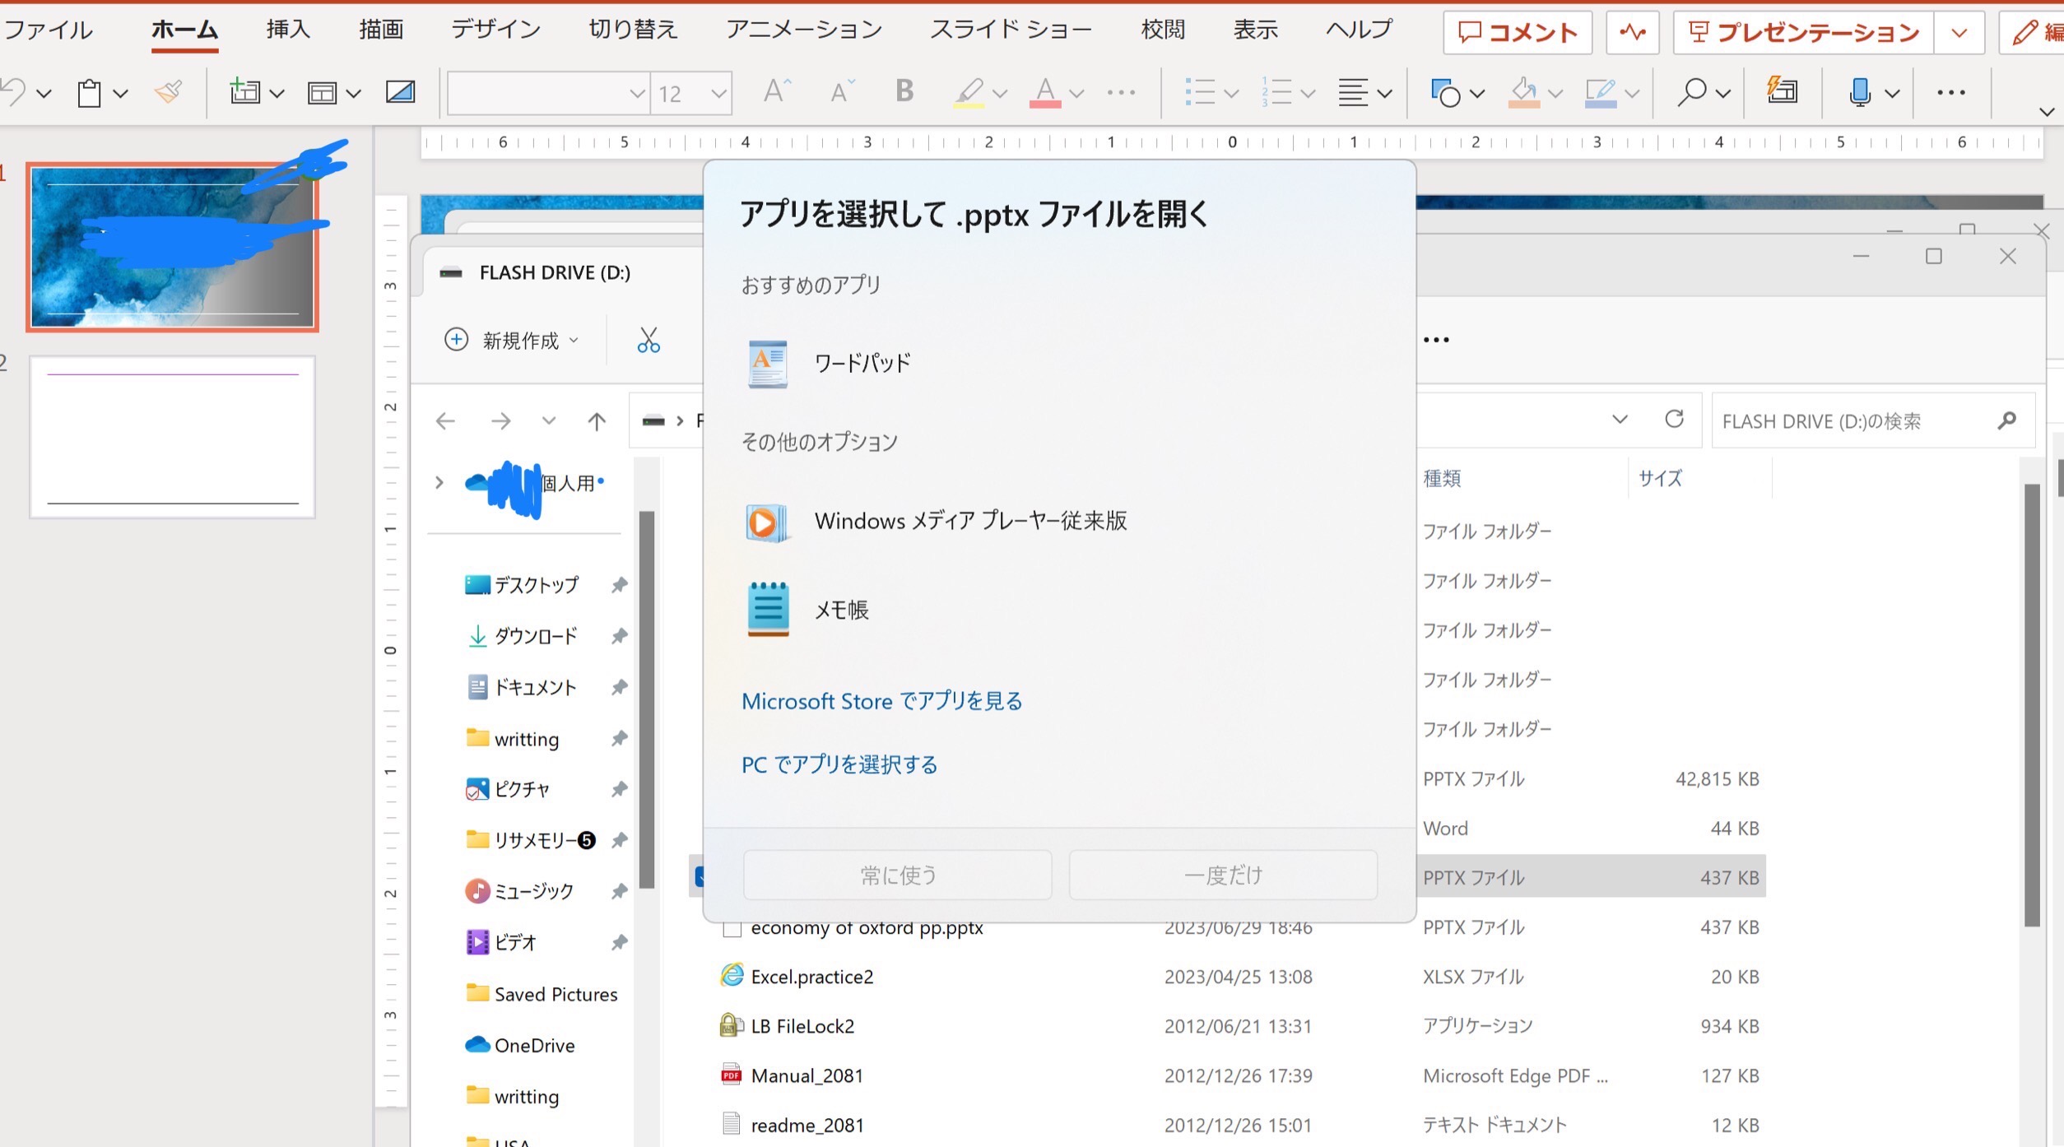Expand the 個人用 OneDrive tree node

point(439,483)
